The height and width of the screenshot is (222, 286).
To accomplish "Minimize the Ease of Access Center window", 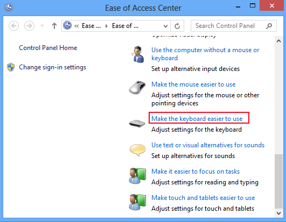I will 238,6.
